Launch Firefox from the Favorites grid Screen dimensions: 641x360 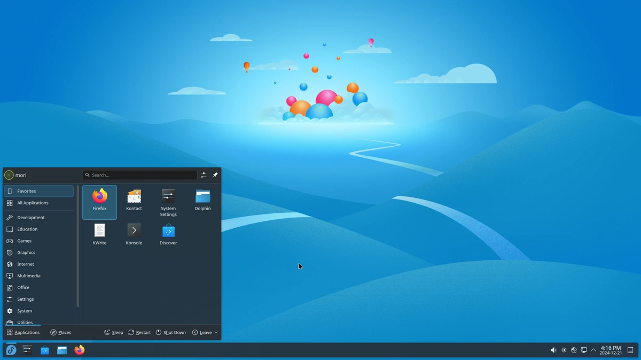(x=99, y=201)
